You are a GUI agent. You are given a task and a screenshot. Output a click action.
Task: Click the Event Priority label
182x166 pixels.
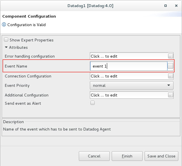[x=17, y=85]
